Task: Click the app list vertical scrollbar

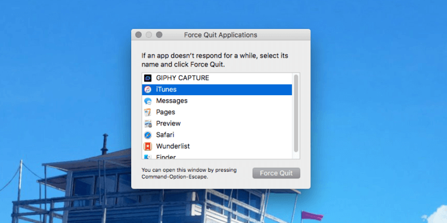Action: 296,113
